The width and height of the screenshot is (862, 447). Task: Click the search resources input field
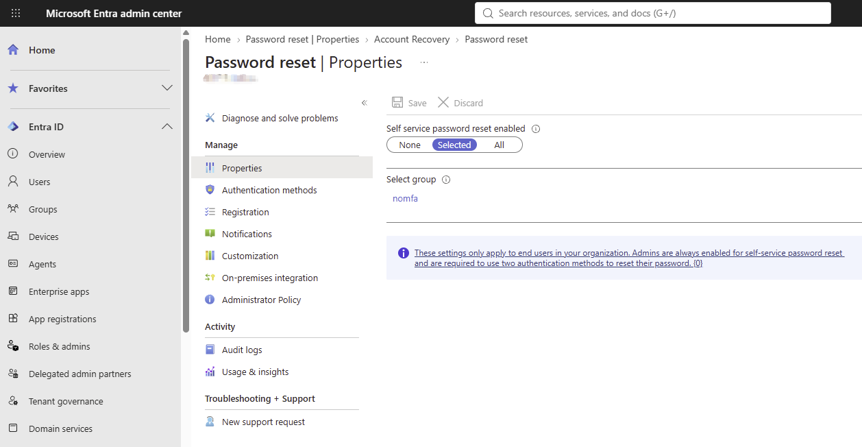(x=653, y=13)
